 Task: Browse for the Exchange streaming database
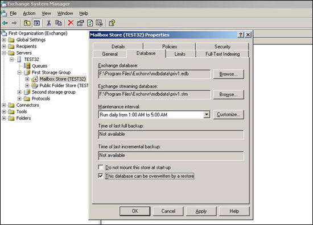pos(228,94)
